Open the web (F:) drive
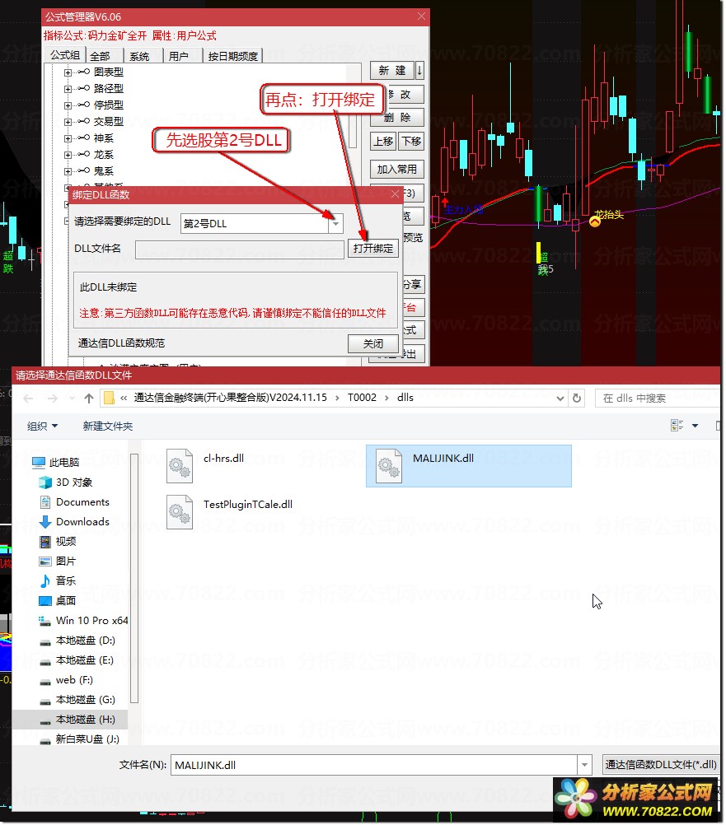This screenshot has width=726, height=825. pos(66,680)
